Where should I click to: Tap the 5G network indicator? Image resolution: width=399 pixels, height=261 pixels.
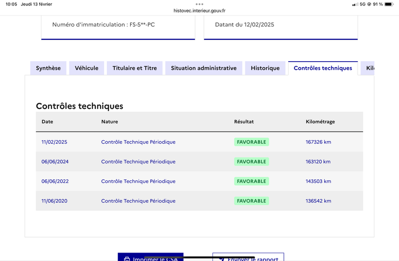(x=363, y=4)
